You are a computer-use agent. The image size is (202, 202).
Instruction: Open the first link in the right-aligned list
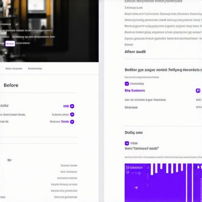69,165
